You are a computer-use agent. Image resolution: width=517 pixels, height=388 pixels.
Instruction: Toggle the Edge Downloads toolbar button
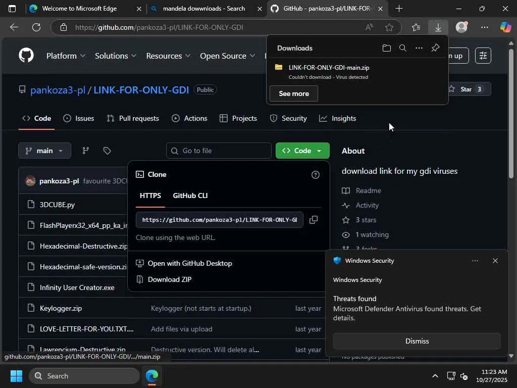438,27
